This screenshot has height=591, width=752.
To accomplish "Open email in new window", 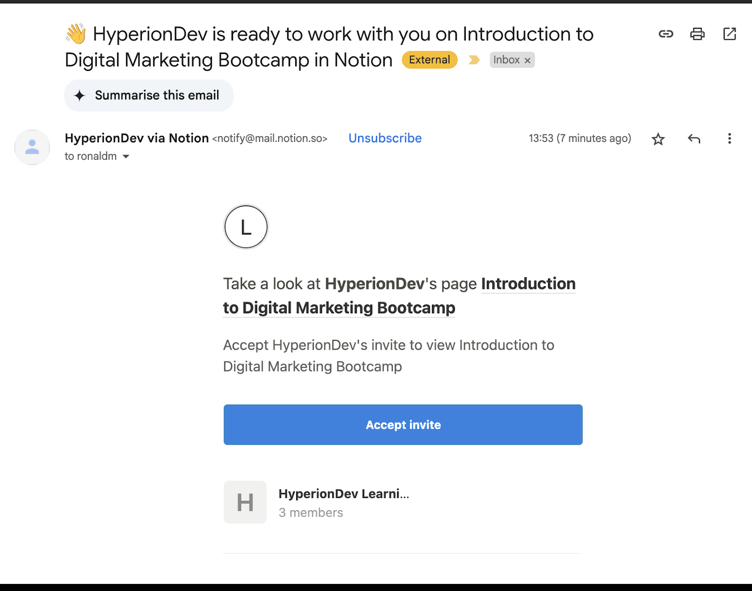I will click(729, 34).
